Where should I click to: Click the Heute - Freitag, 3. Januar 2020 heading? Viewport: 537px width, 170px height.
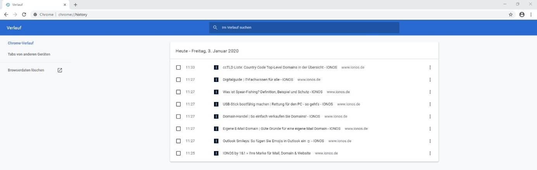point(207,51)
